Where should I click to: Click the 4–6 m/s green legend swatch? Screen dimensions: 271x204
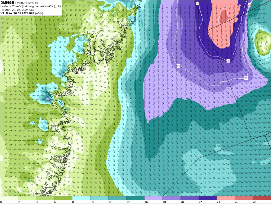45,198
